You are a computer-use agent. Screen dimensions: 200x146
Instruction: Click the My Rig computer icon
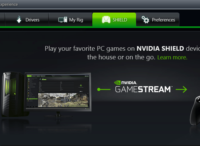63,20
